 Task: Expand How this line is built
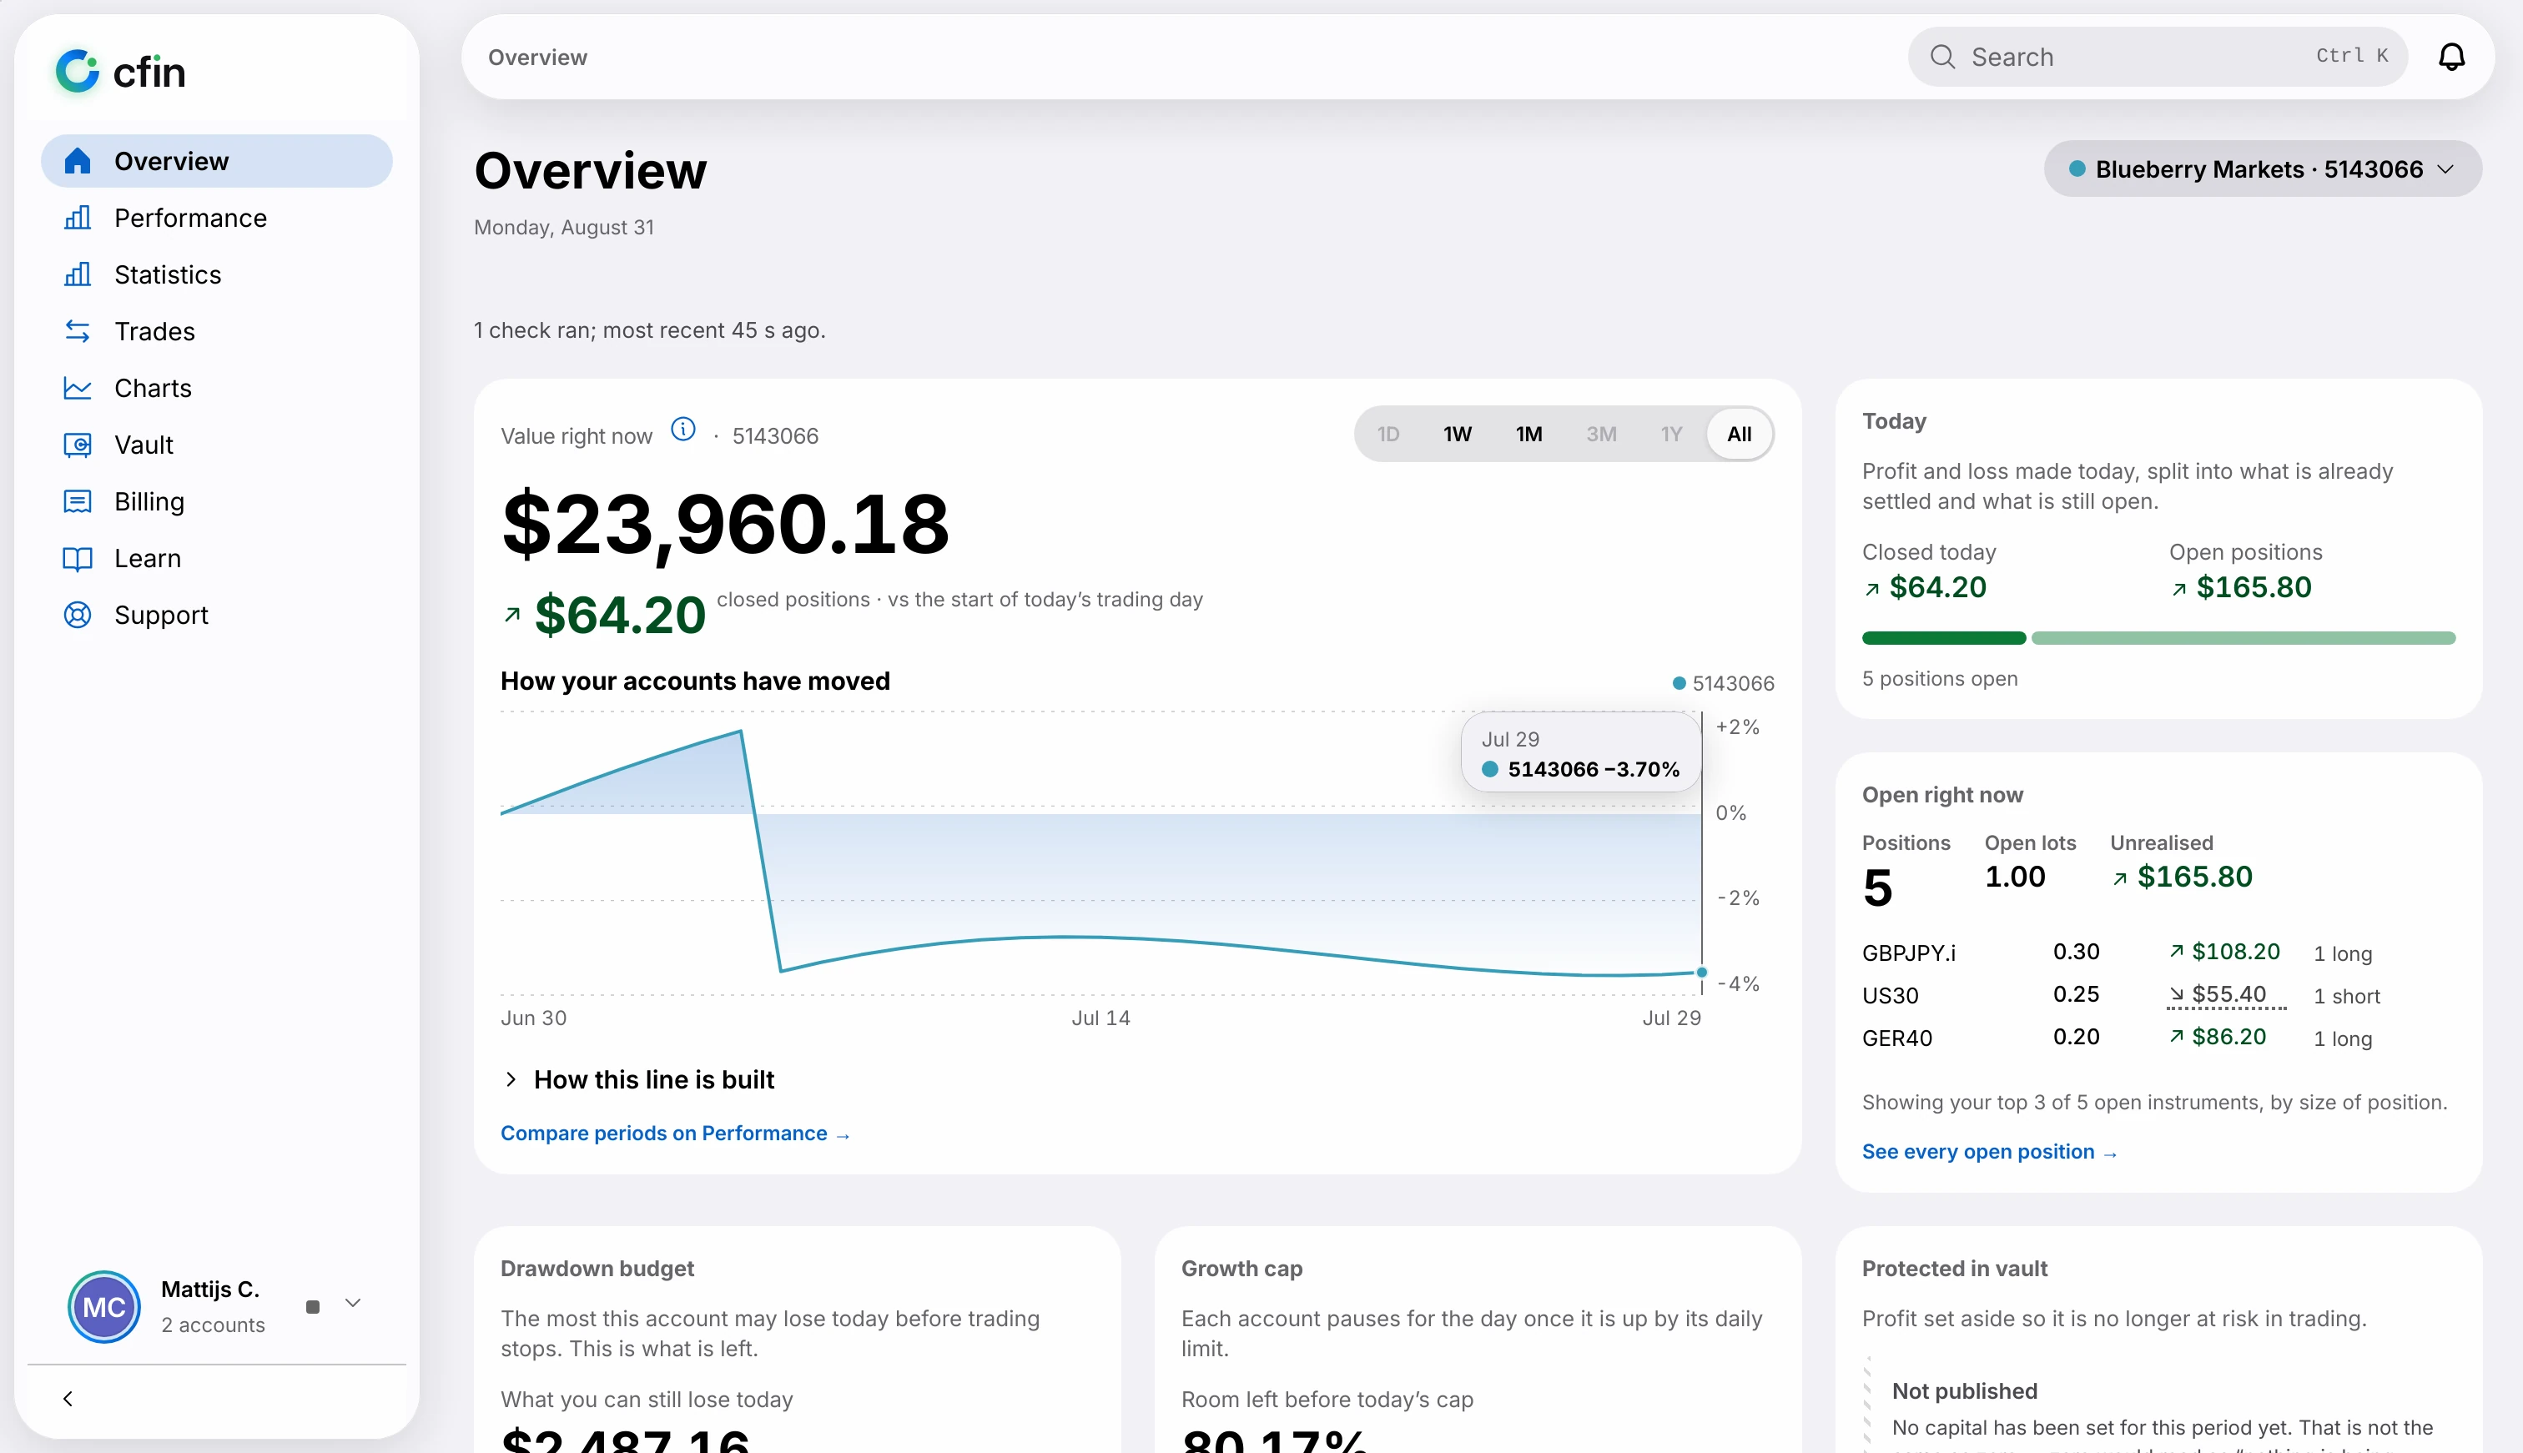(x=637, y=1078)
